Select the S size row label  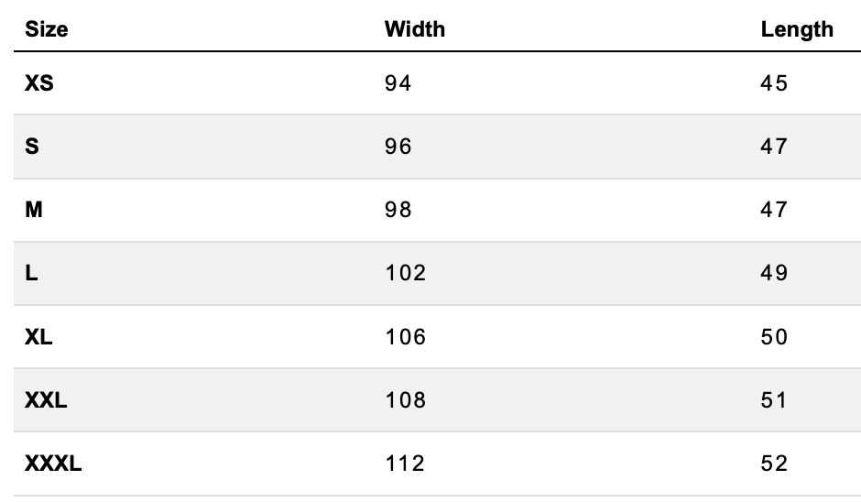tap(32, 147)
